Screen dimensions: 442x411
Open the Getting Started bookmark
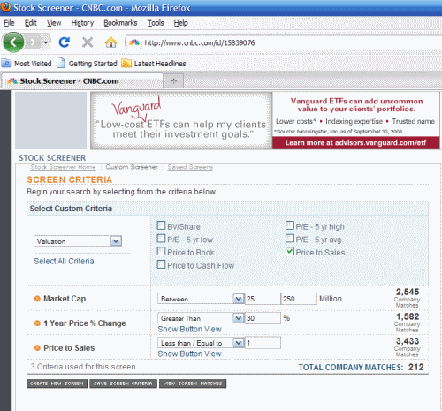tap(87, 64)
